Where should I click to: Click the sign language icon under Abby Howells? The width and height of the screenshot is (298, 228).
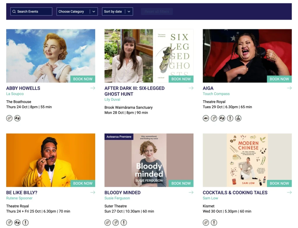17,118
